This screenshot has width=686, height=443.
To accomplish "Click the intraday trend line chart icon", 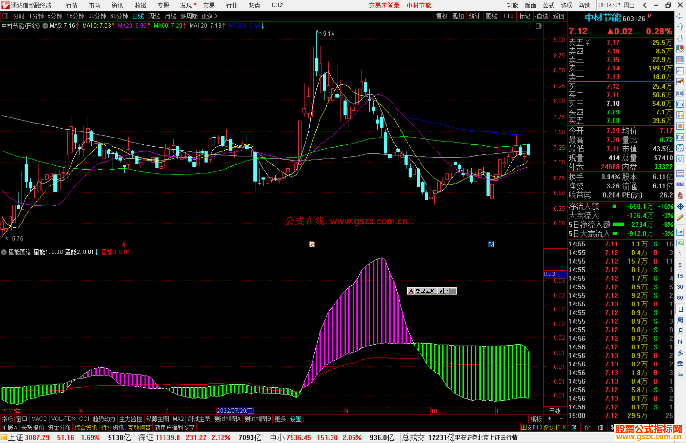I will coord(680,71).
